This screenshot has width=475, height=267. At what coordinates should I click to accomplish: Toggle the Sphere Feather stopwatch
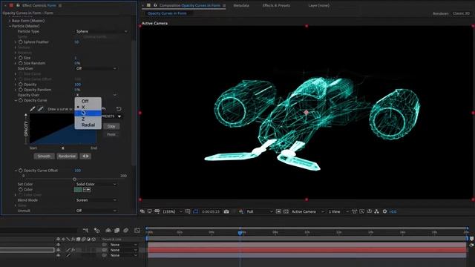(x=21, y=42)
